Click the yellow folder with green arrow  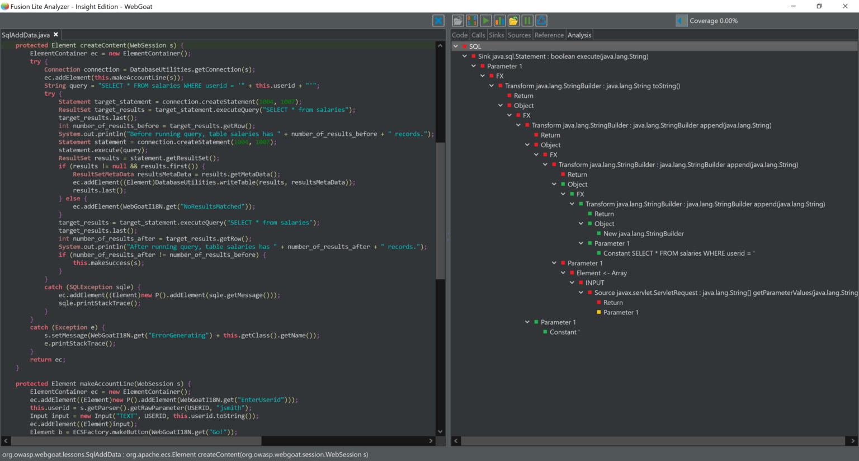tap(513, 21)
